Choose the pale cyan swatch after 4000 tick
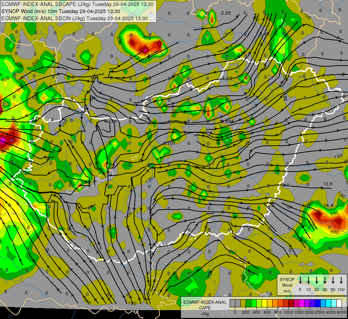Image resolution: width=348 pixels, height=319 pixels. pos(334,303)
